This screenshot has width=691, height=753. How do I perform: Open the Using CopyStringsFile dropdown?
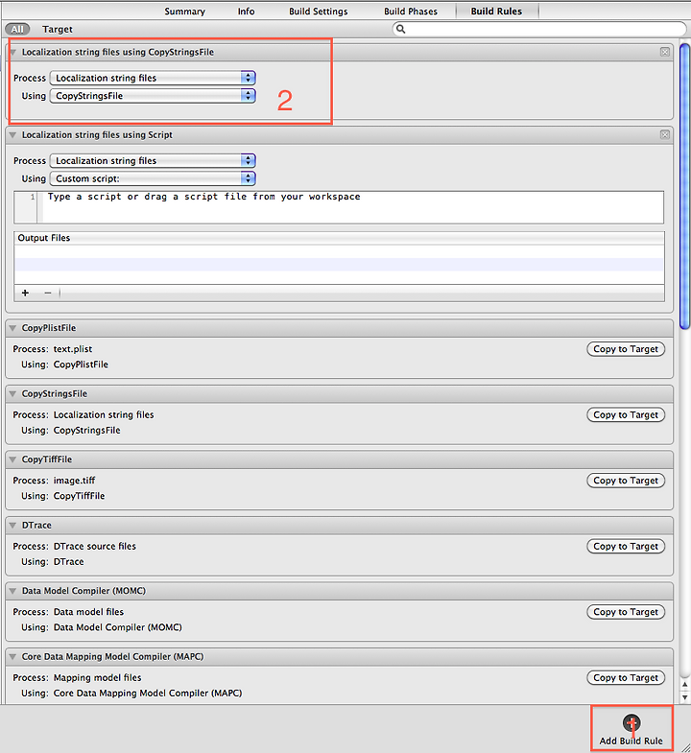pos(153,96)
